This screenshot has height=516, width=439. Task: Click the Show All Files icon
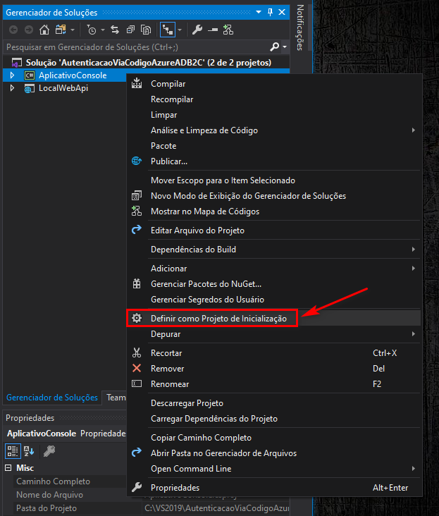[146, 30]
